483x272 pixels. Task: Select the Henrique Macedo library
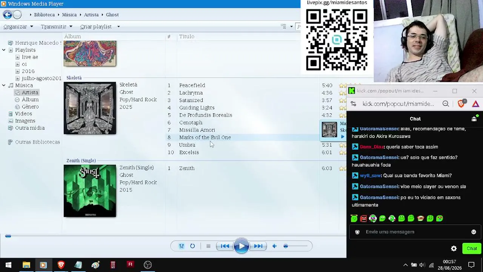point(35,43)
